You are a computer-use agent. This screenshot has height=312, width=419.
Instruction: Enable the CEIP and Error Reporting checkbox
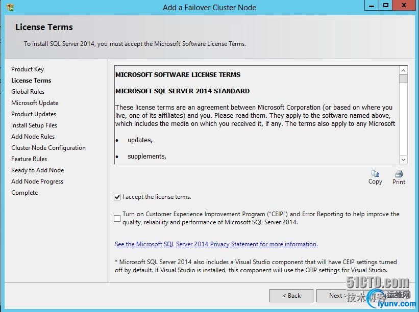point(117,218)
